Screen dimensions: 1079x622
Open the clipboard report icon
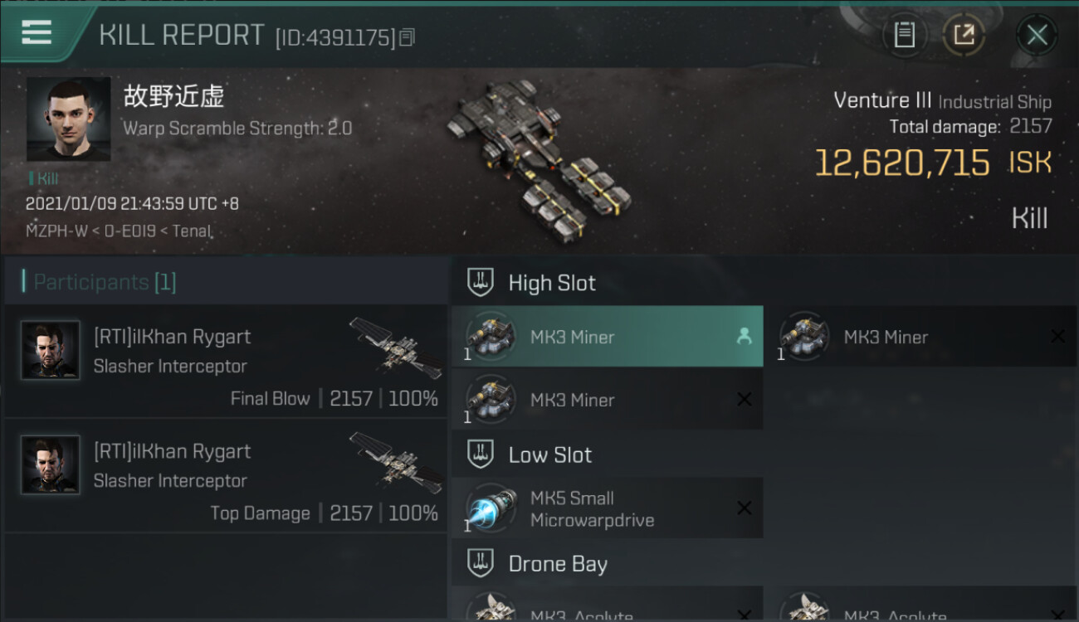coord(904,35)
